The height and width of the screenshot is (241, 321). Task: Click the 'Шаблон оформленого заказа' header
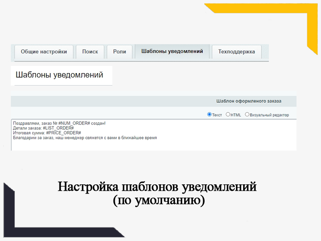tap(249, 101)
